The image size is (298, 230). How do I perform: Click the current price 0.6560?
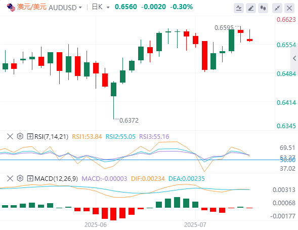pos(126,7)
